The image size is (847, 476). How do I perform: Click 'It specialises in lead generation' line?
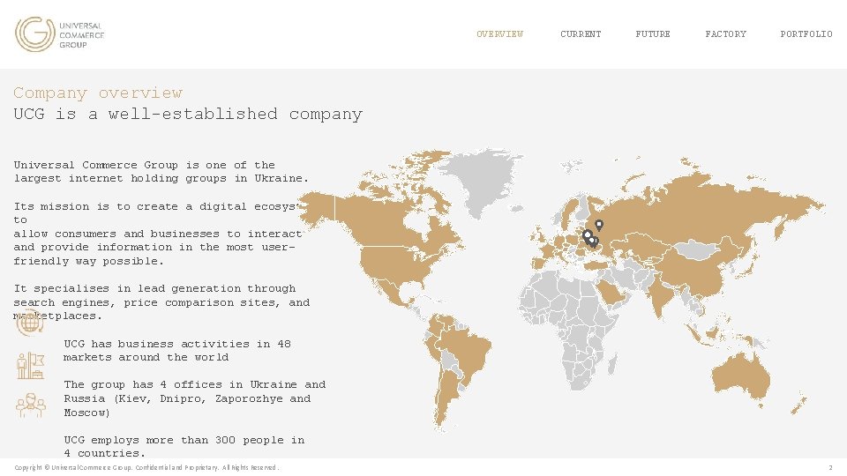click(154, 289)
